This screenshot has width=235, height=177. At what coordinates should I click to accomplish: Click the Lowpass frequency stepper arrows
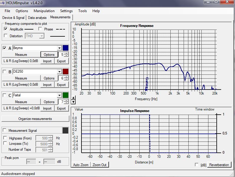click(x=51, y=144)
